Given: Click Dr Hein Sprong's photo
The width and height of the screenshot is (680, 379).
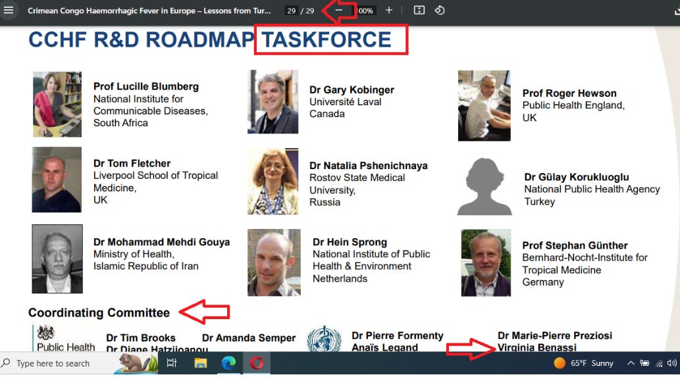Looking at the screenshot, I should pyautogui.click(x=274, y=263).
